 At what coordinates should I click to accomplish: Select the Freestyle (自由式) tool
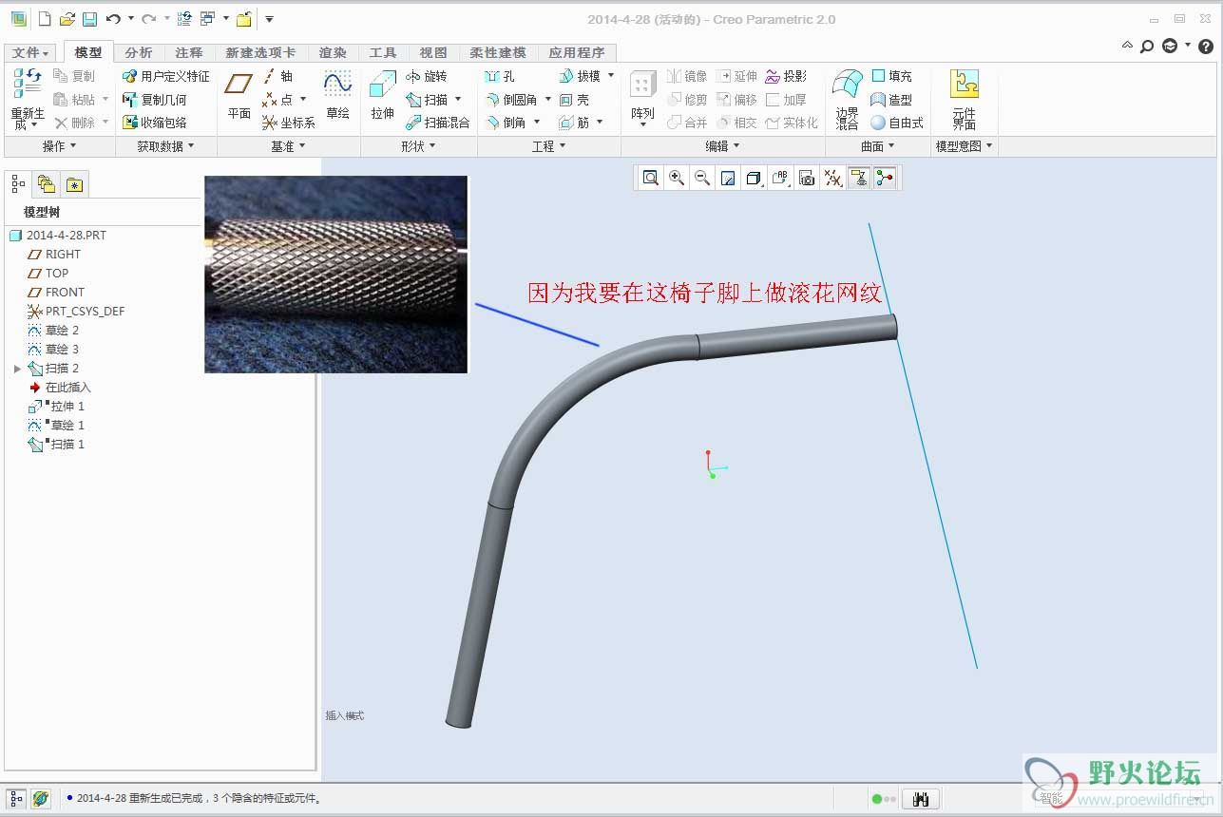click(897, 123)
